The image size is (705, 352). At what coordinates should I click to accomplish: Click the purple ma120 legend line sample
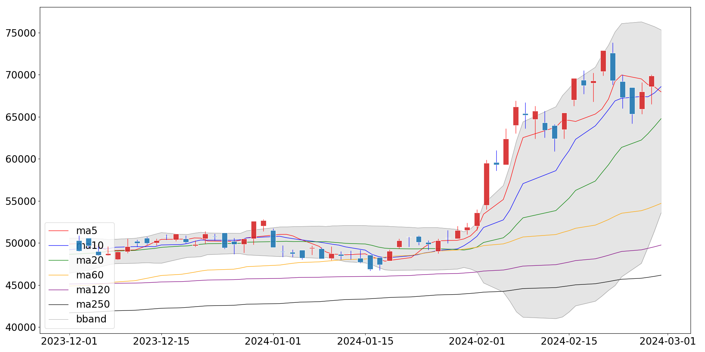pos(59,290)
